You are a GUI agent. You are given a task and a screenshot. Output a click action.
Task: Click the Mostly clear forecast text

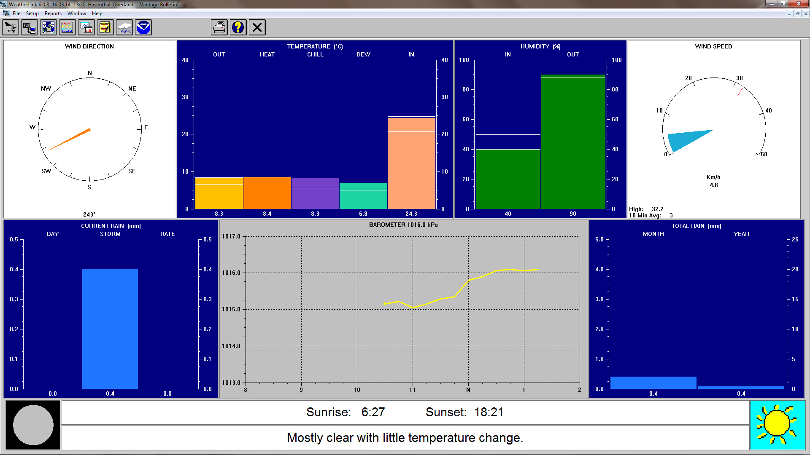click(405, 438)
